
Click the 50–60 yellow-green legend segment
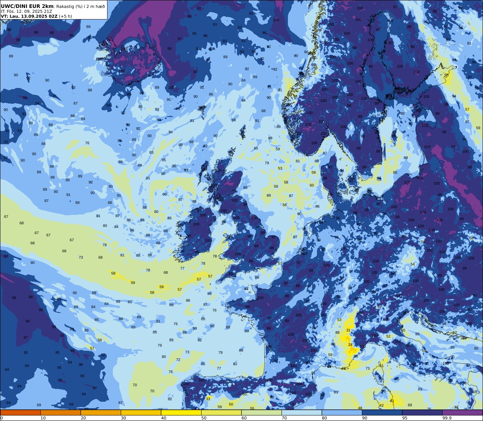click(x=221, y=412)
